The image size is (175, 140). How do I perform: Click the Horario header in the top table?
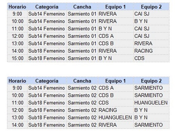pos(17,7)
